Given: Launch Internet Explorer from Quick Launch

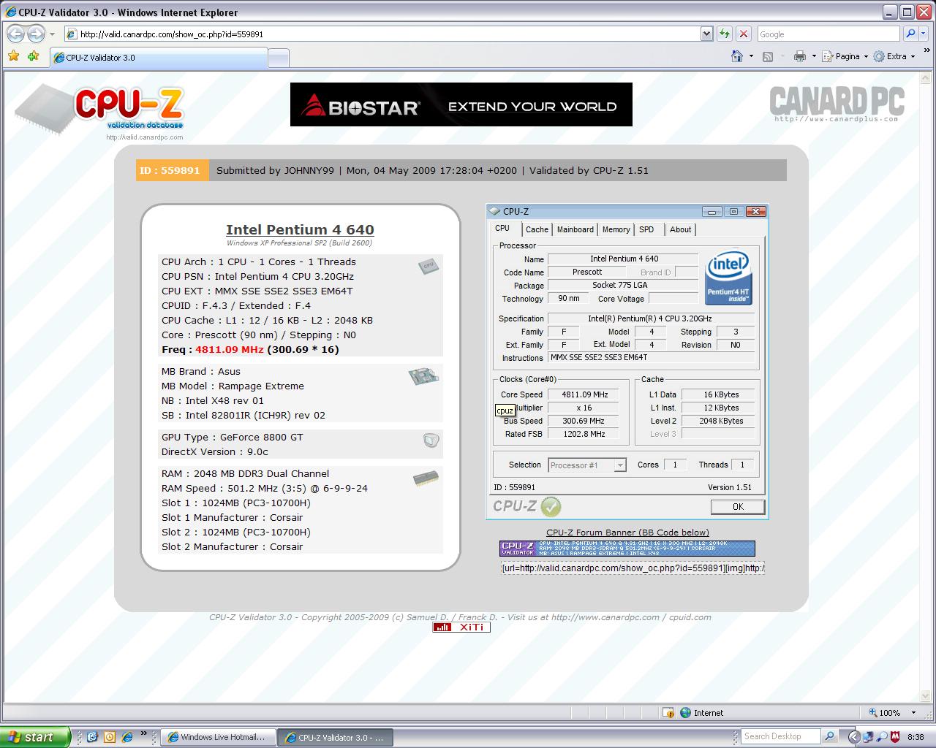Looking at the screenshot, I should [x=127, y=737].
